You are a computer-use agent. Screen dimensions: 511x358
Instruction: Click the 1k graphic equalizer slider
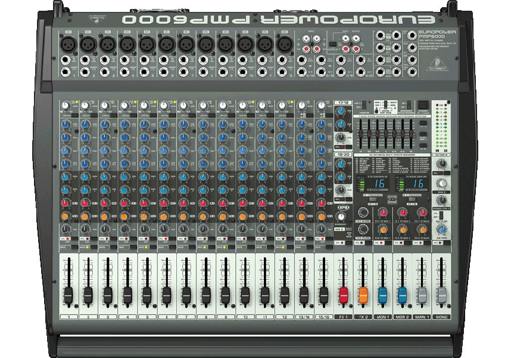386,133
